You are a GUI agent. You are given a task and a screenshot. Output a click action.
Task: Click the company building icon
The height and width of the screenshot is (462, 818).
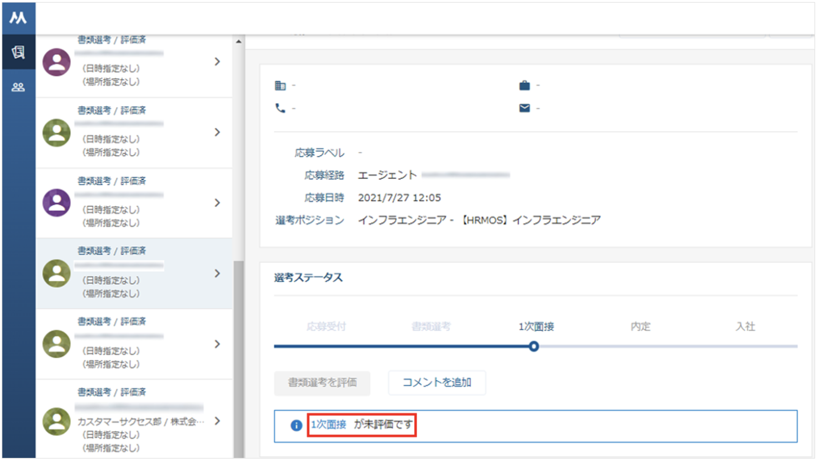pyautogui.click(x=280, y=86)
